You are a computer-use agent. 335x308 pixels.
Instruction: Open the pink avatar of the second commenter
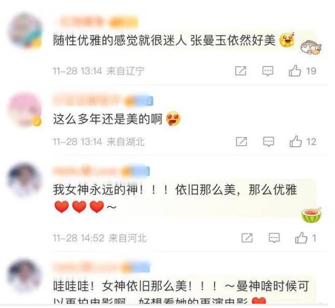25,109
